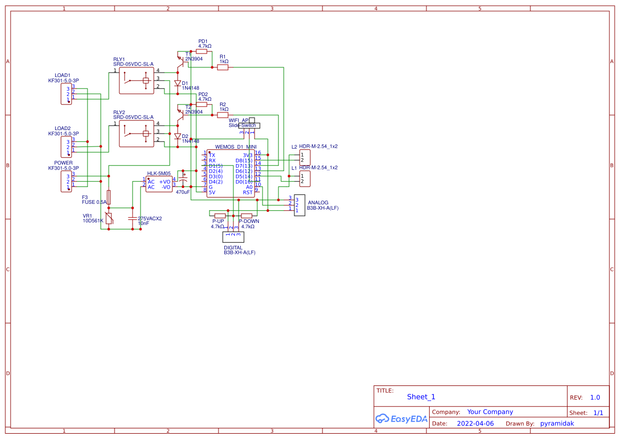
Task: Select the WEMOS D1 MINI module
Action: pyautogui.click(x=231, y=173)
